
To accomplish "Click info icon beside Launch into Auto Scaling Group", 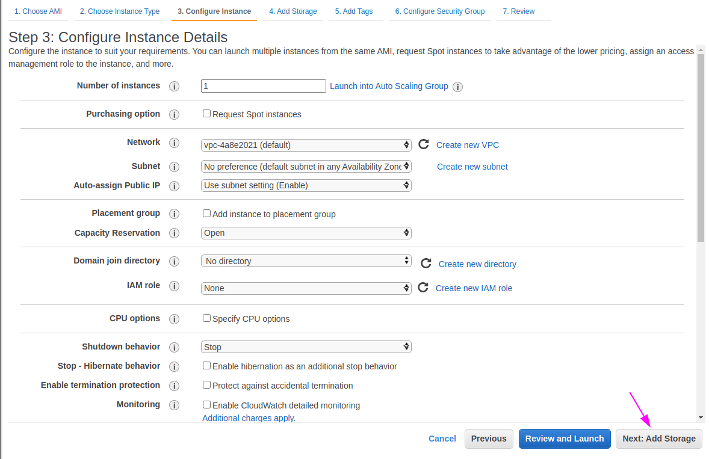I will point(457,87).
